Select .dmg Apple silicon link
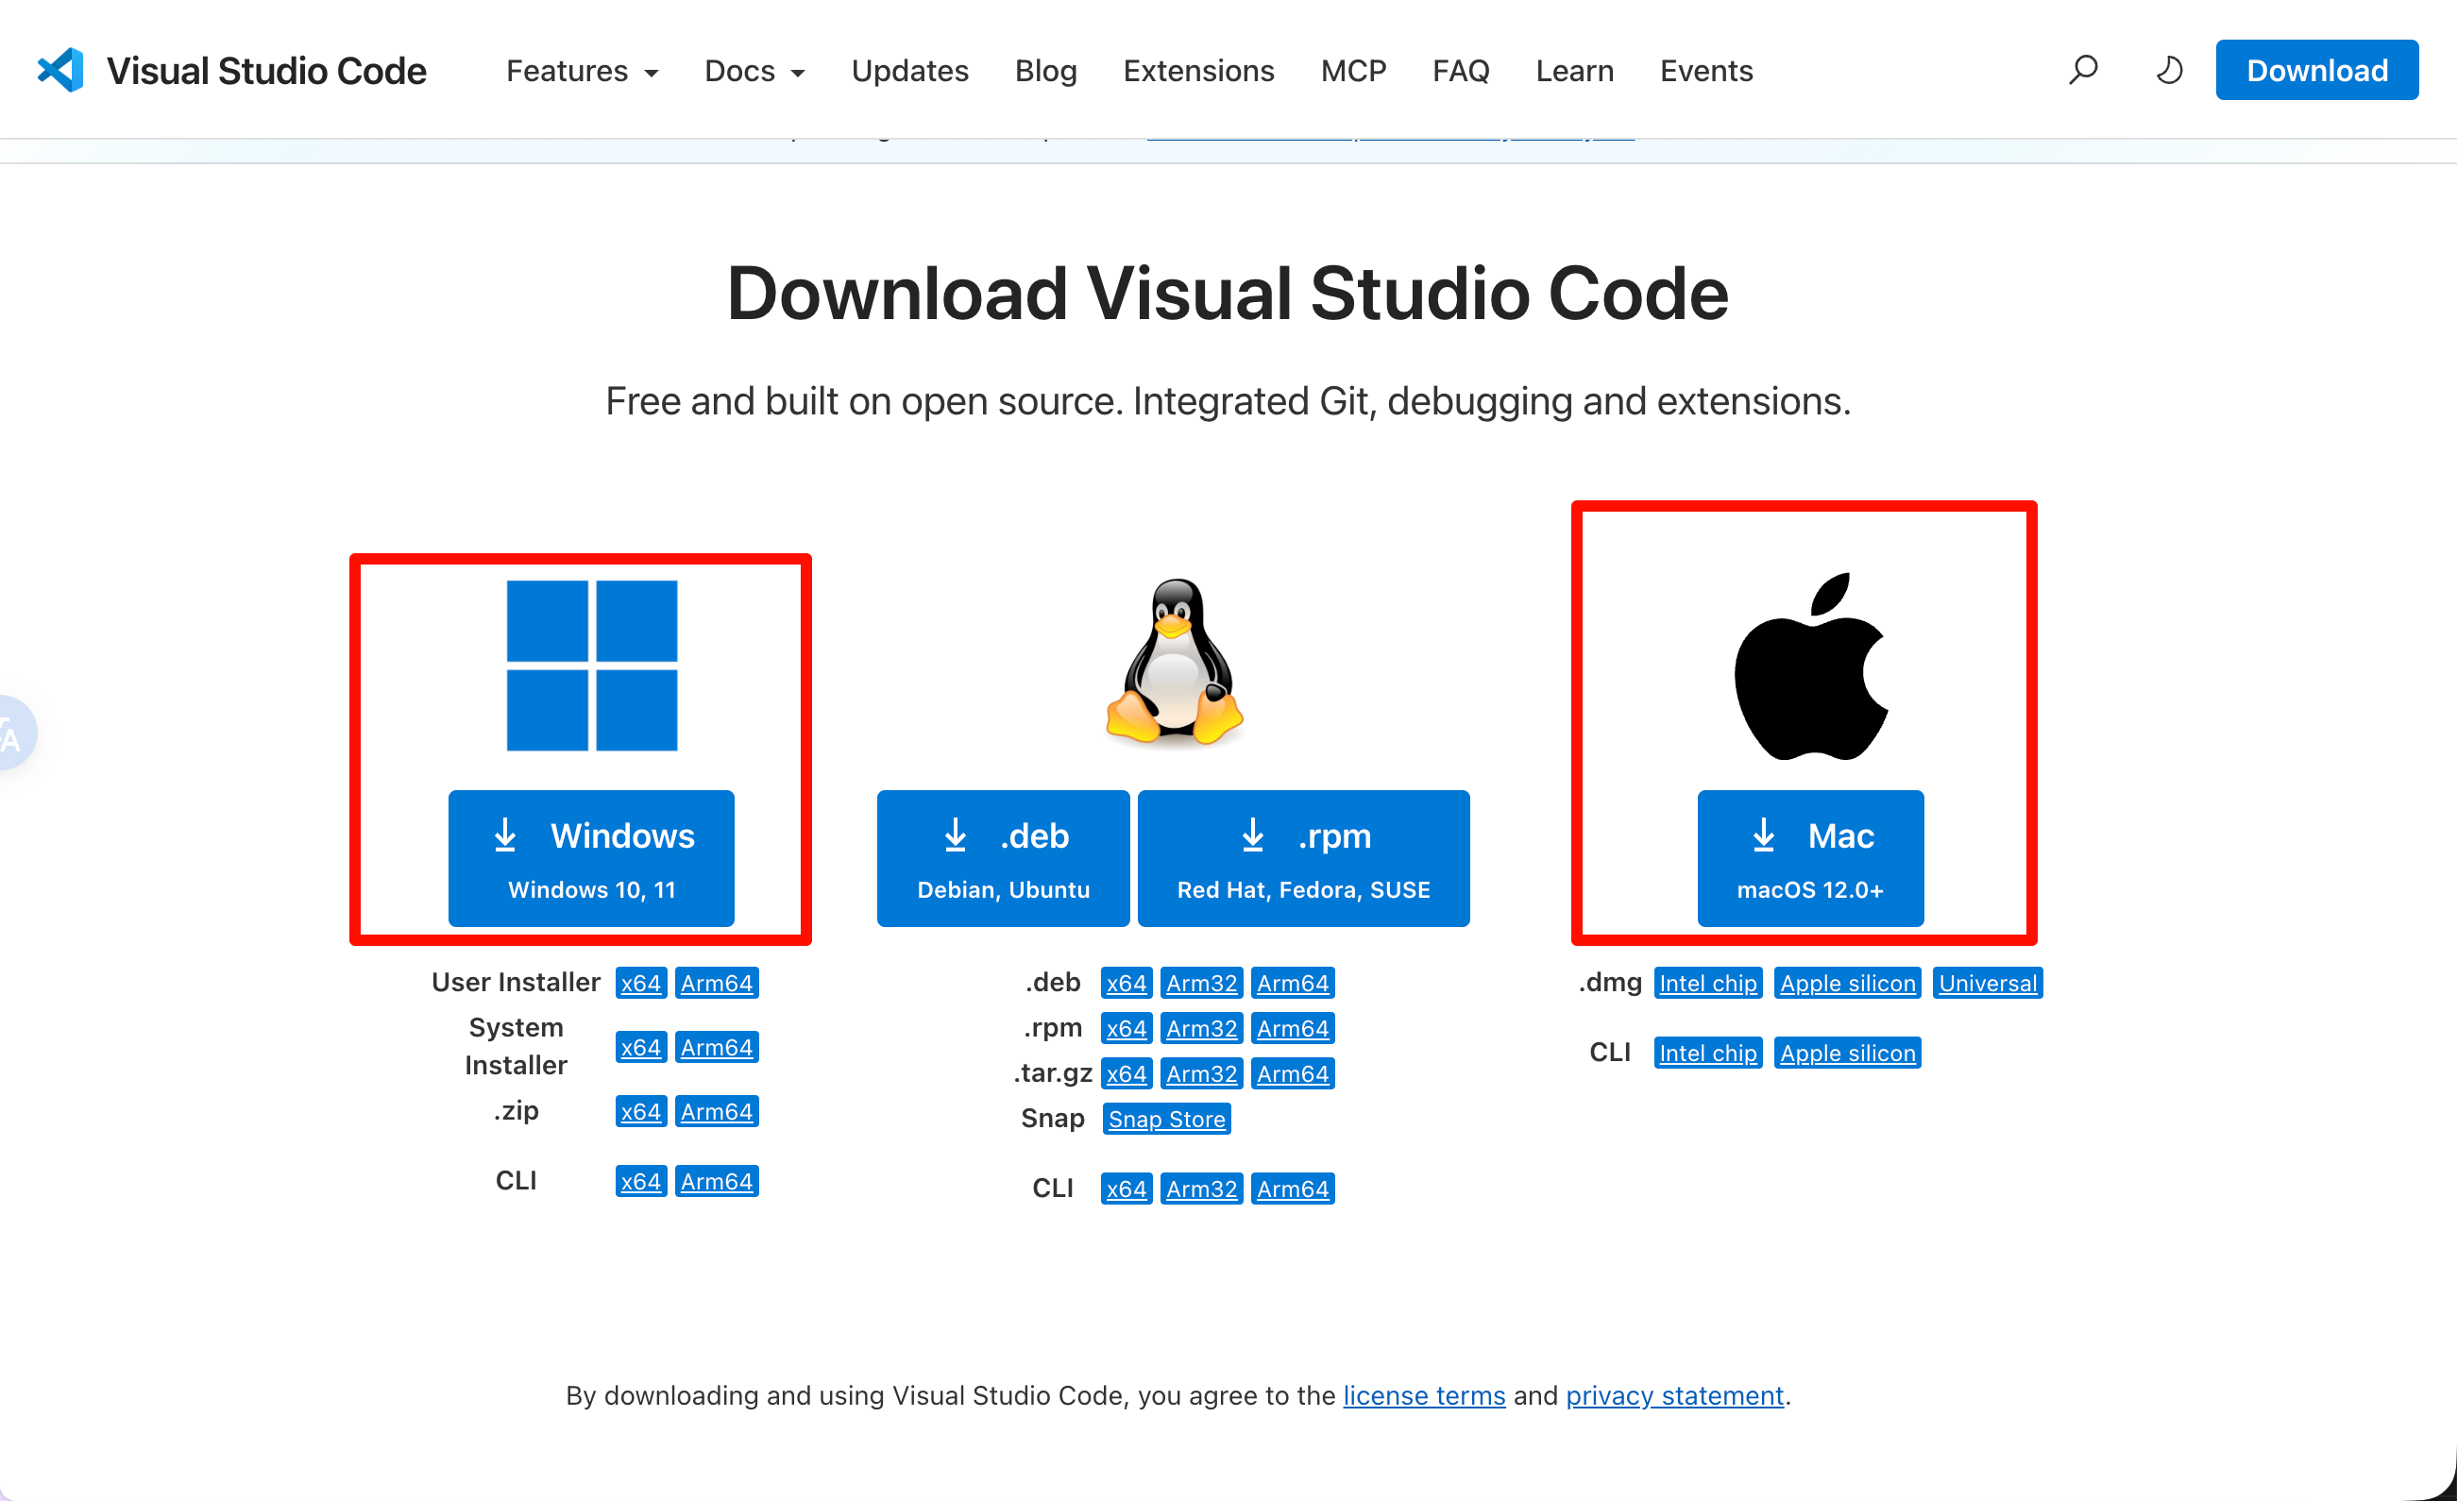 pyautogui.click(x=1848, y=983)
